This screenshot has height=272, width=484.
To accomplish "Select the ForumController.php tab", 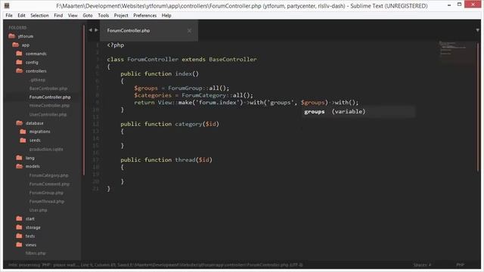I will click(x=149, y=30).
